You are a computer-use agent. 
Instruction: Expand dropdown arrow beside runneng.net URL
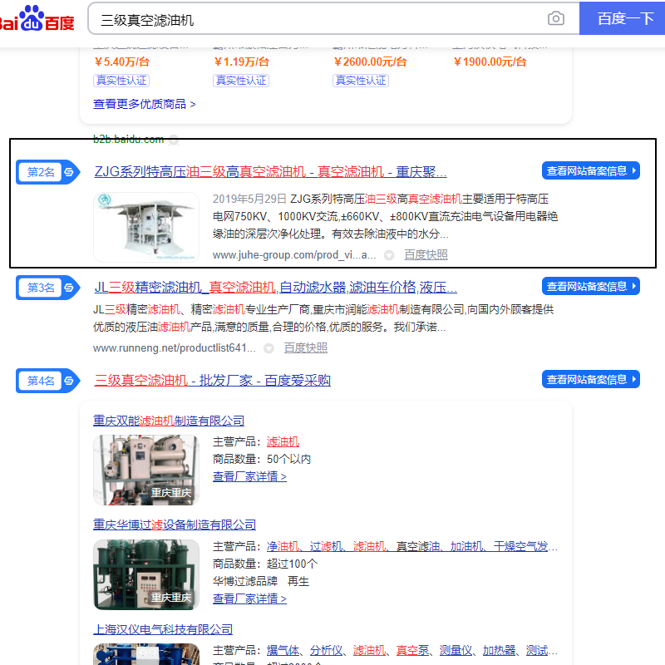pos(268,348)
